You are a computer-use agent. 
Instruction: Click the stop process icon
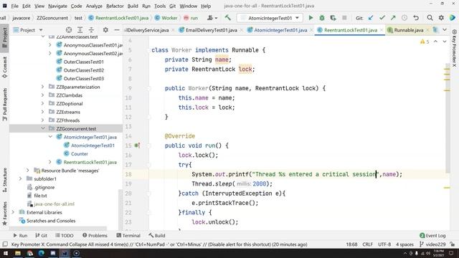click(x=344, y=18)
